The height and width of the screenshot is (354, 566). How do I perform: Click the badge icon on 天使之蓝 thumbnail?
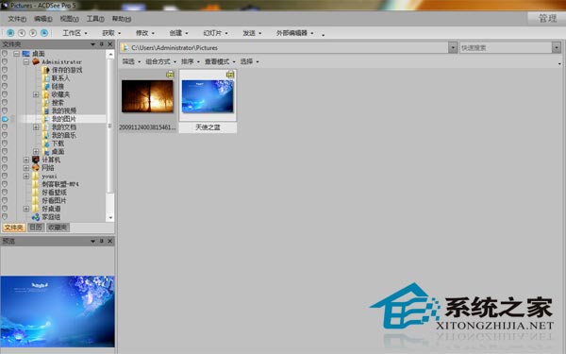(230, 75)
